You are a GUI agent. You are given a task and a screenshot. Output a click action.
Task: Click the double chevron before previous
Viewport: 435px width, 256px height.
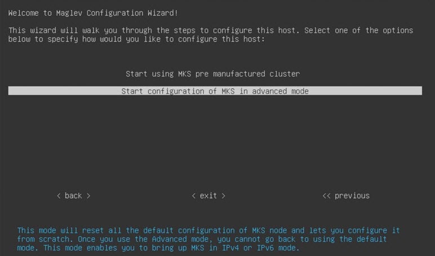click(326, 196)
